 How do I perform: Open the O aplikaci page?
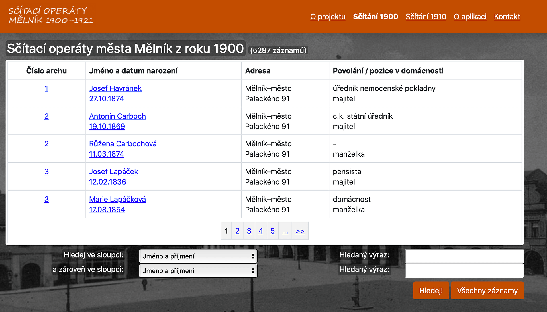(470, 17)
